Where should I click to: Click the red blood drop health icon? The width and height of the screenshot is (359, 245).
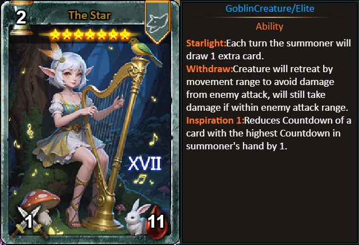[x=157, y=222]
